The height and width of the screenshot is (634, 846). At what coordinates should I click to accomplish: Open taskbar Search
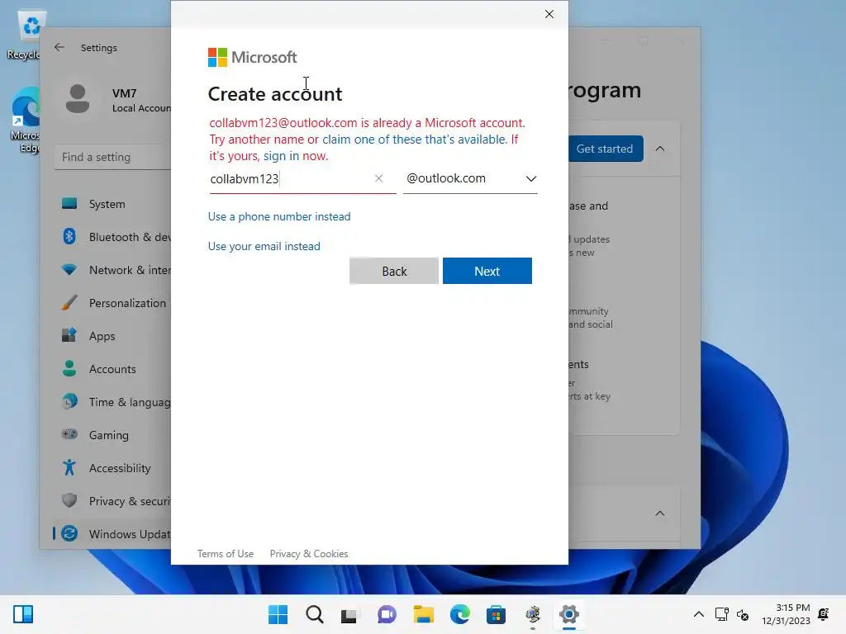click(315, 614)
